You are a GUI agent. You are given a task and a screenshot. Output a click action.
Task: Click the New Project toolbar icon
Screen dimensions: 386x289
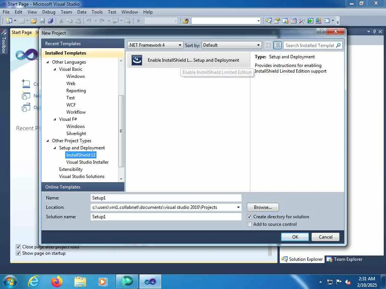pyautogui.click(x=9, y=21)
